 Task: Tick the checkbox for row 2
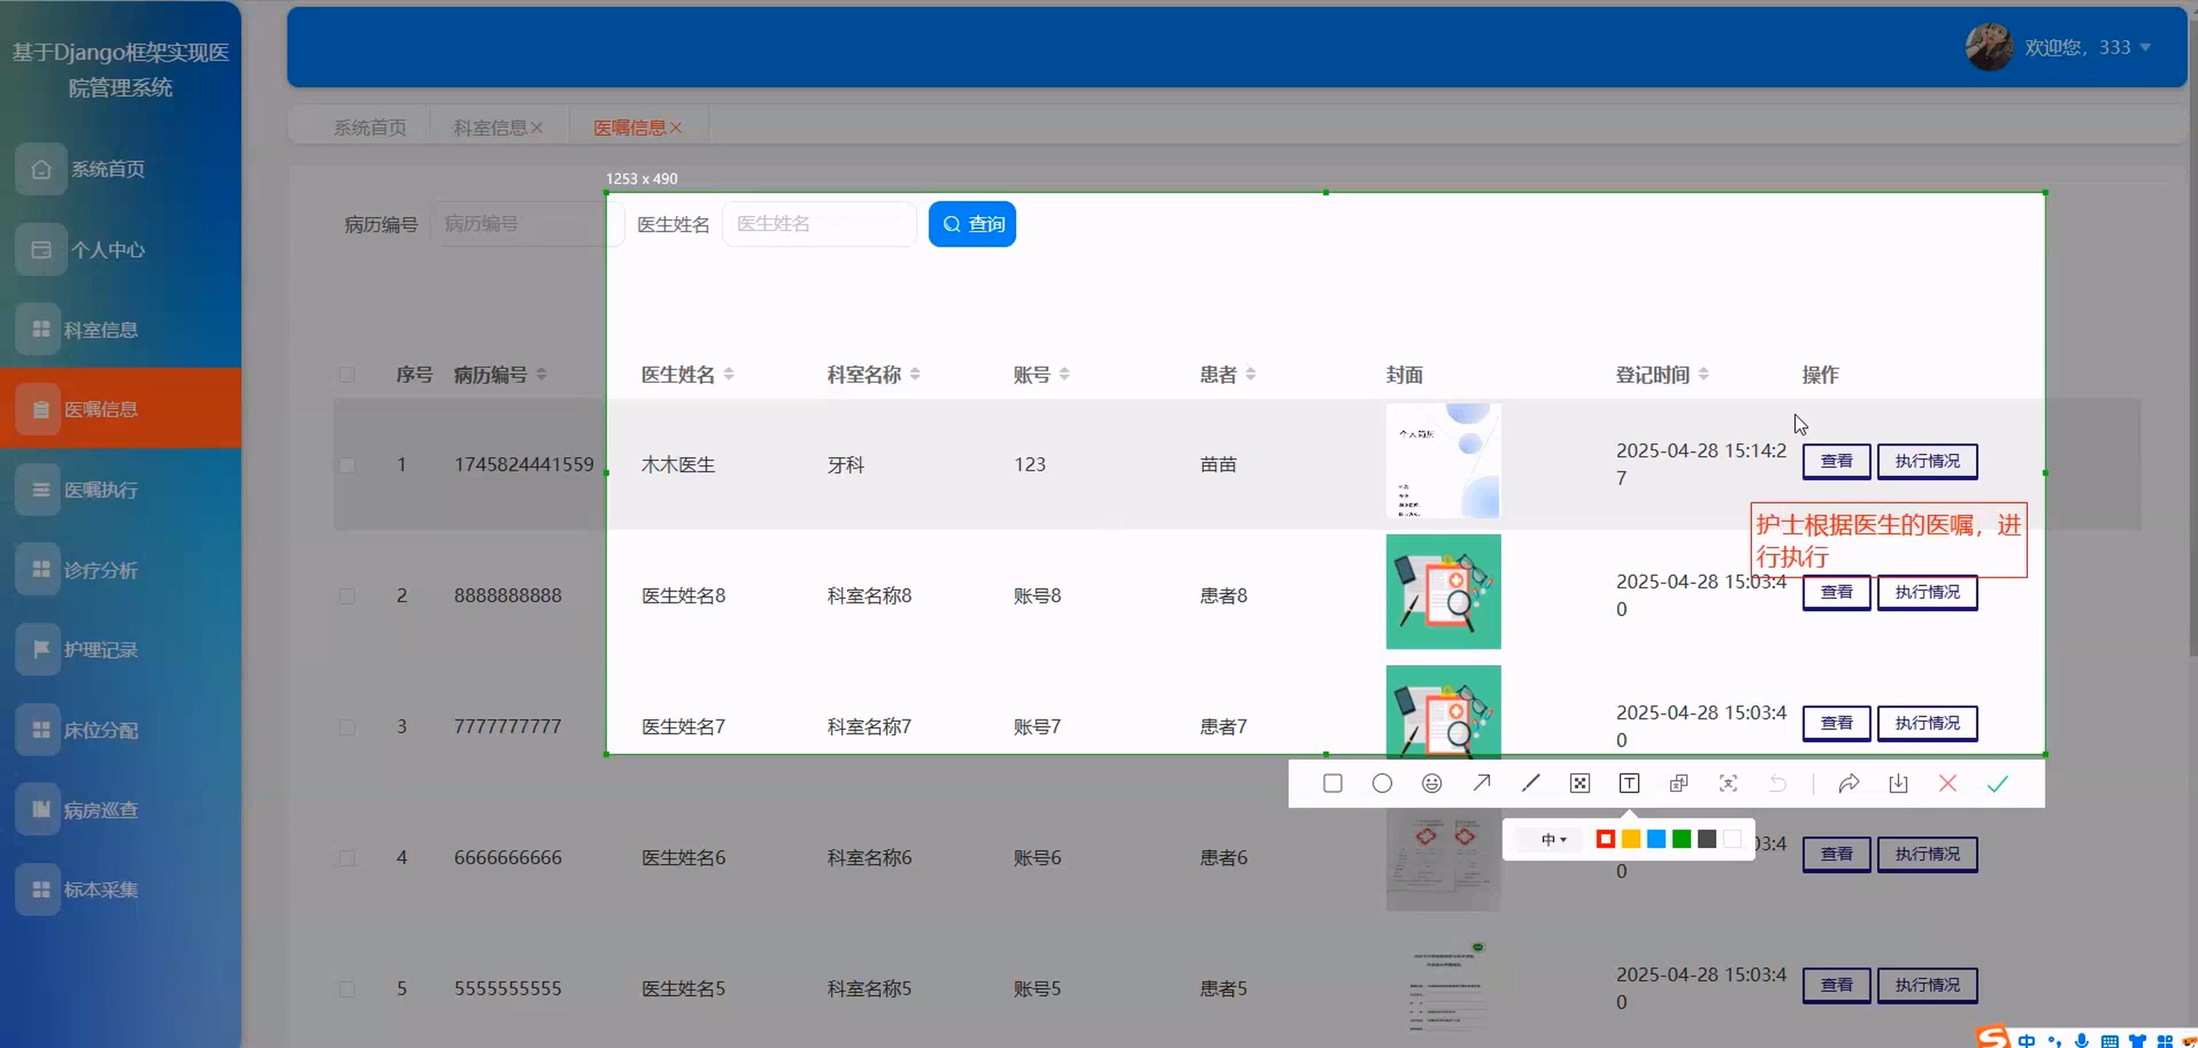[346, 595]
